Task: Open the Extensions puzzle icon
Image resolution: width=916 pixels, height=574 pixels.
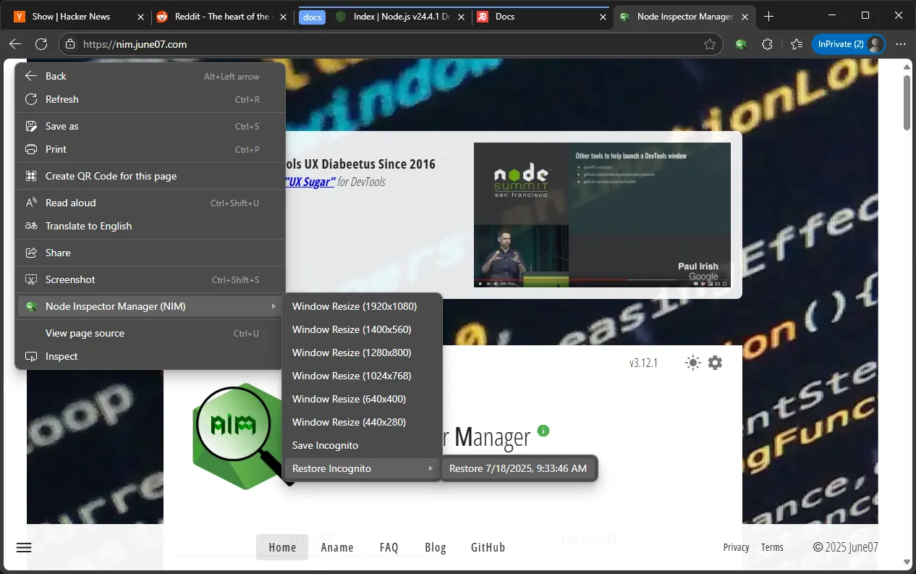Action: click(x=768, y=44)
